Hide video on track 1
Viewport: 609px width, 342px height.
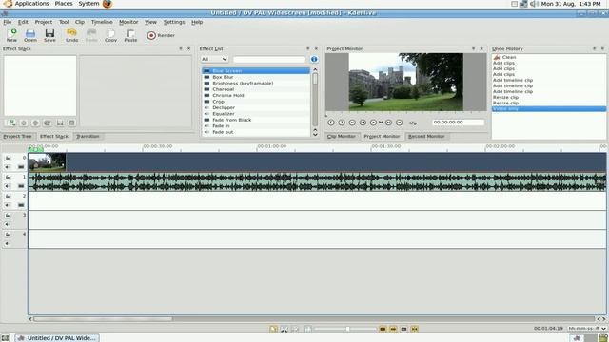[21, 186]
